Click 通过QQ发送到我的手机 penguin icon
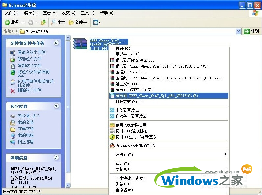 point(112,146)
